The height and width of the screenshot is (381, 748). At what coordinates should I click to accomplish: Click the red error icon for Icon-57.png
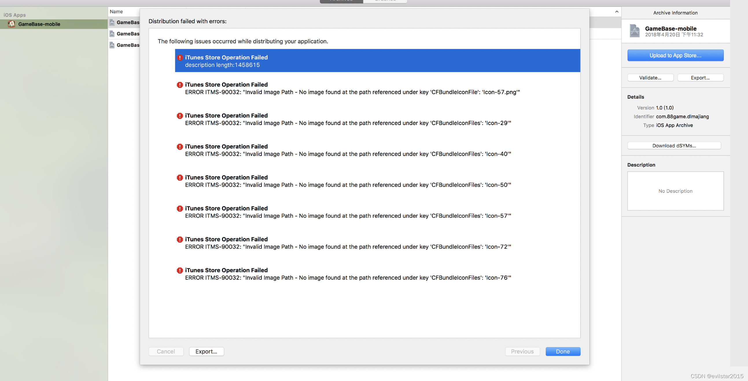coord(180,85)
